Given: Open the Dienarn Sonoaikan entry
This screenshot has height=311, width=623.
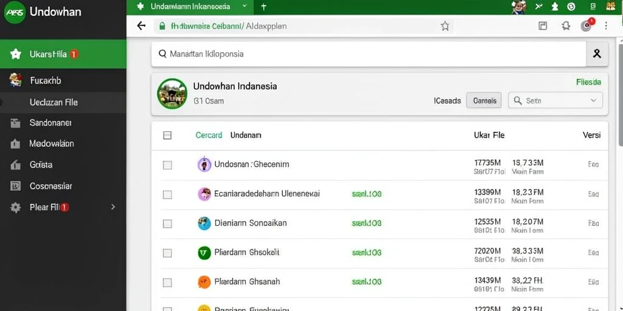Looking at the screenshot, I should (x=250, y=223).
